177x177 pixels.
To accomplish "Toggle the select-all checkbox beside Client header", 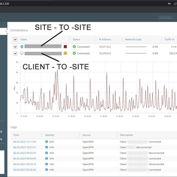I will point(15,39).
